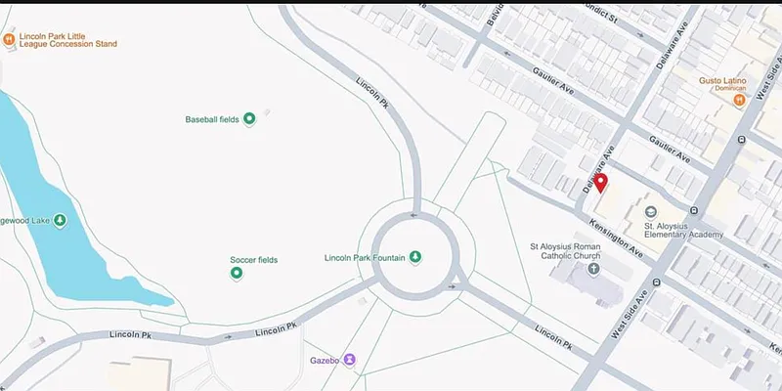782x391 pixels.
Task: Select St Aloysius Roman Catholic Church icon
Action: coord(593,268)
